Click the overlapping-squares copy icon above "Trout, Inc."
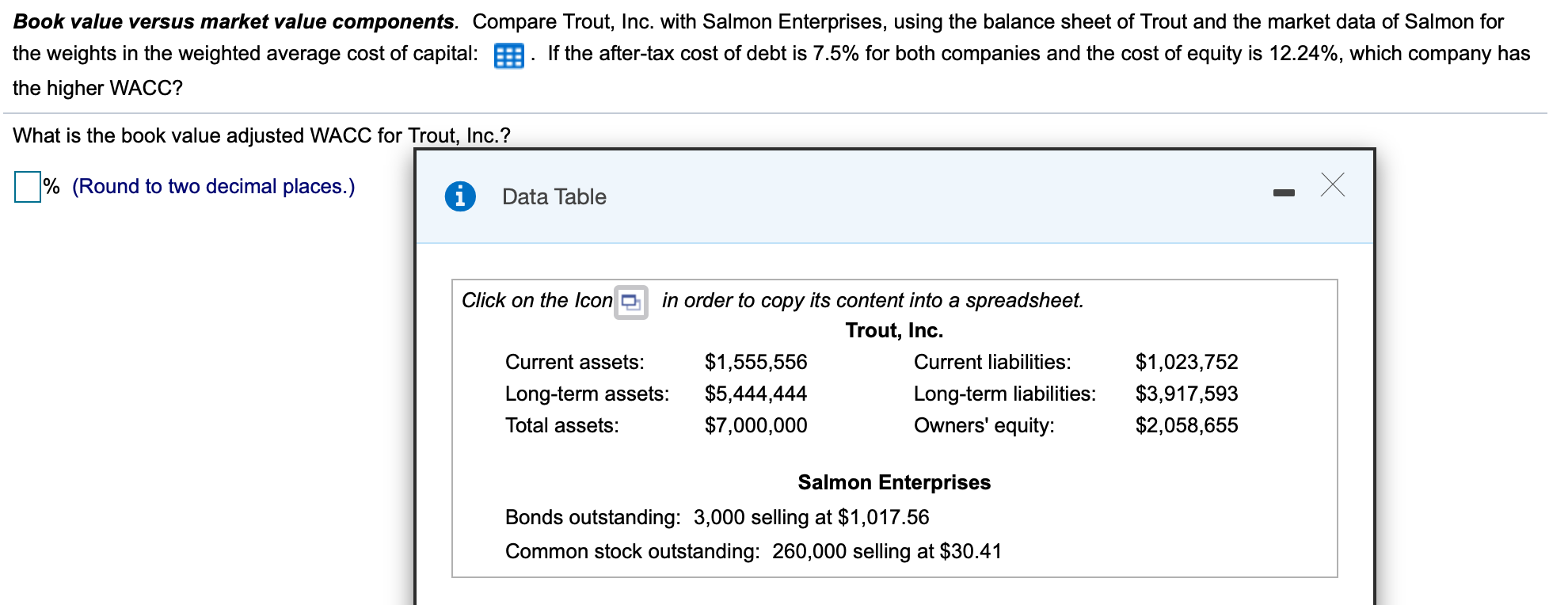The height and width of the screenshot is (605, 1549). [x=630, y=302]
